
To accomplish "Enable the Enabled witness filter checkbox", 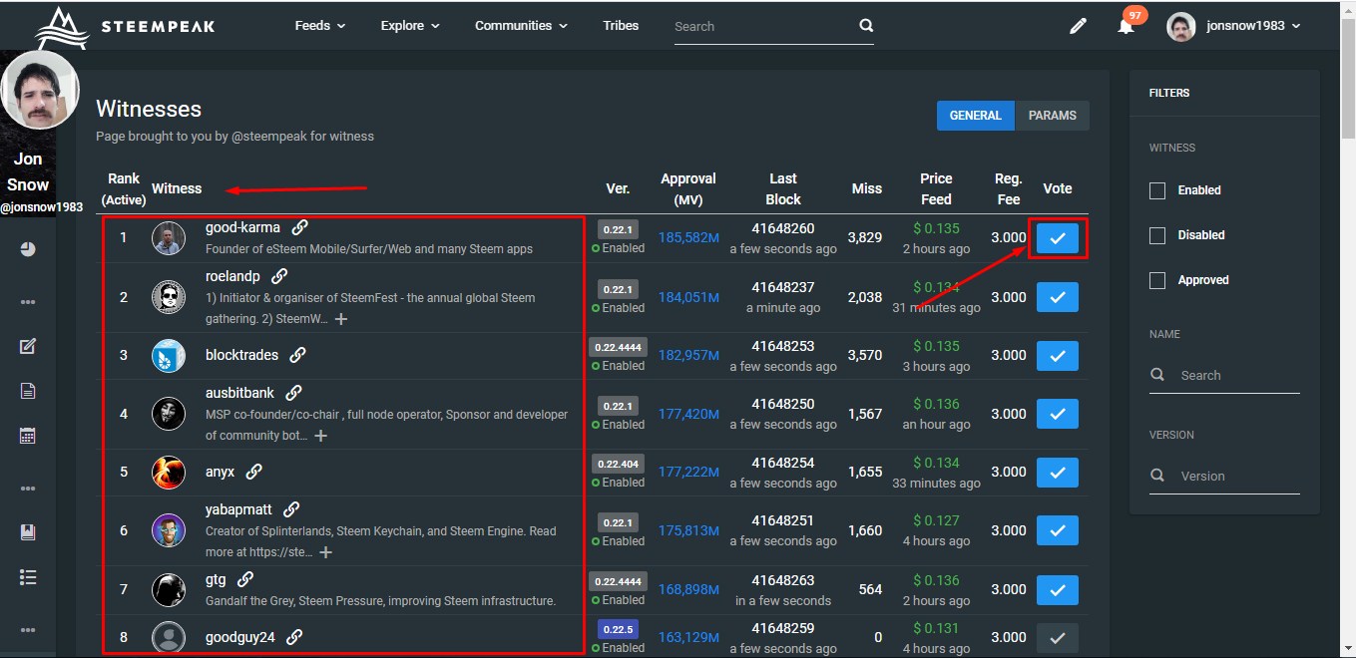I will 1157,190.
